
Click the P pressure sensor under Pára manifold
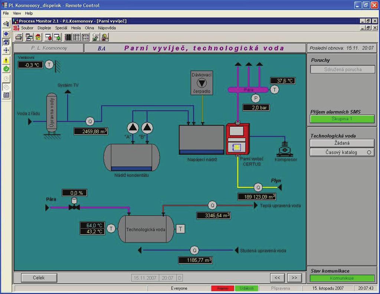[x=255, y=98]
